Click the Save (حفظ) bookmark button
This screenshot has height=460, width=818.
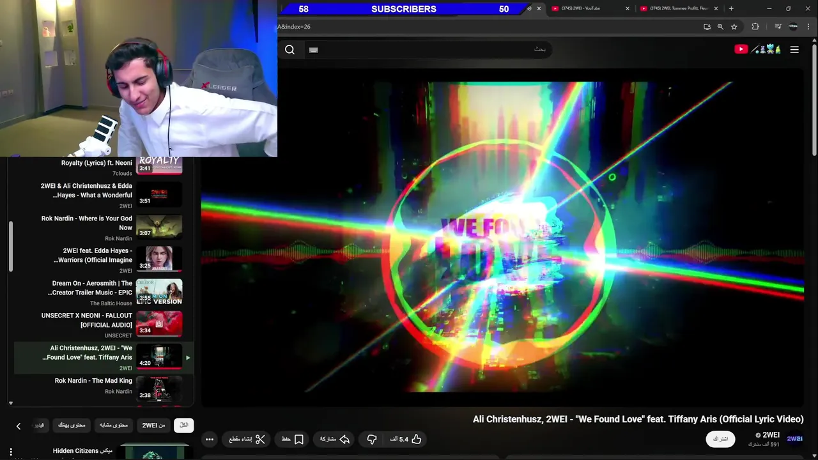293,439
